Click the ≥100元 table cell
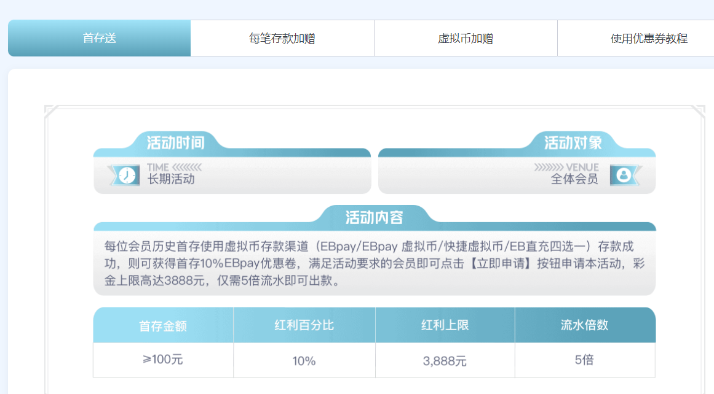714x394 pixels. point(163,360)
